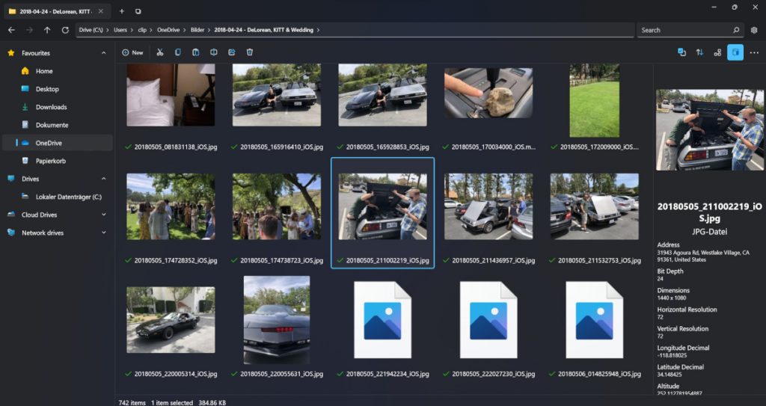Click the Paste clipboard icon in toolbar
This screenshot has height=406, width=766.
coord(196,52)
